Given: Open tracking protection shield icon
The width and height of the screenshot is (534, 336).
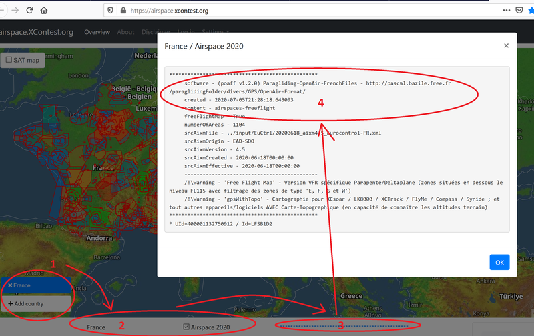Looking at the screenshot, I should pyautogui.click(x=110, y=11).
